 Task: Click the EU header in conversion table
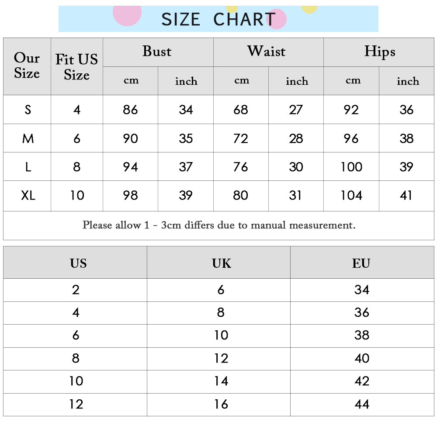click(x=361, y=263)
